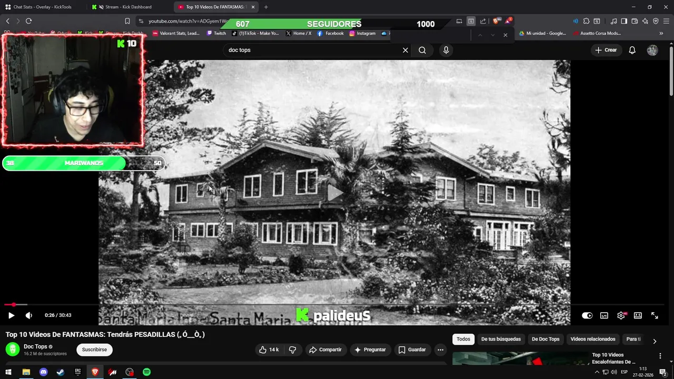Viewport: 674px width, 379px height.
Task: Open more actions ellipsis menu under the video
Action: pos(441,350)
